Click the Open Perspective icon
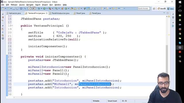The height and width of the screenshot is (103, 184). coord(154,9)
